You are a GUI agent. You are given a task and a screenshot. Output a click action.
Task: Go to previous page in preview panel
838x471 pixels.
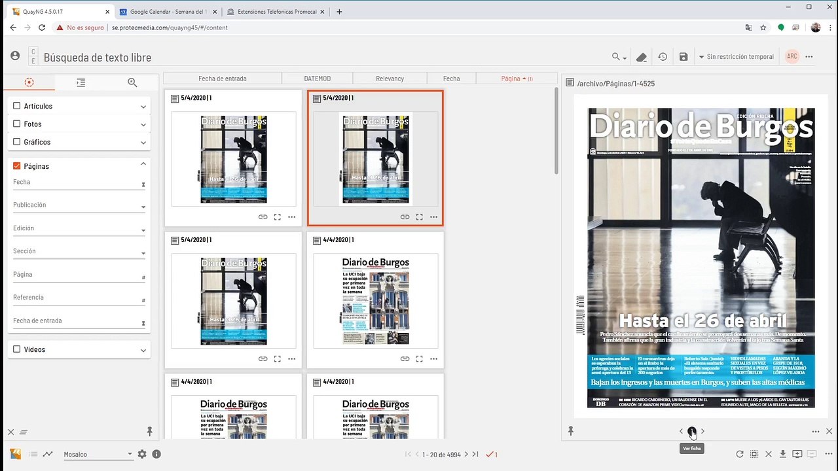(681, 431)
